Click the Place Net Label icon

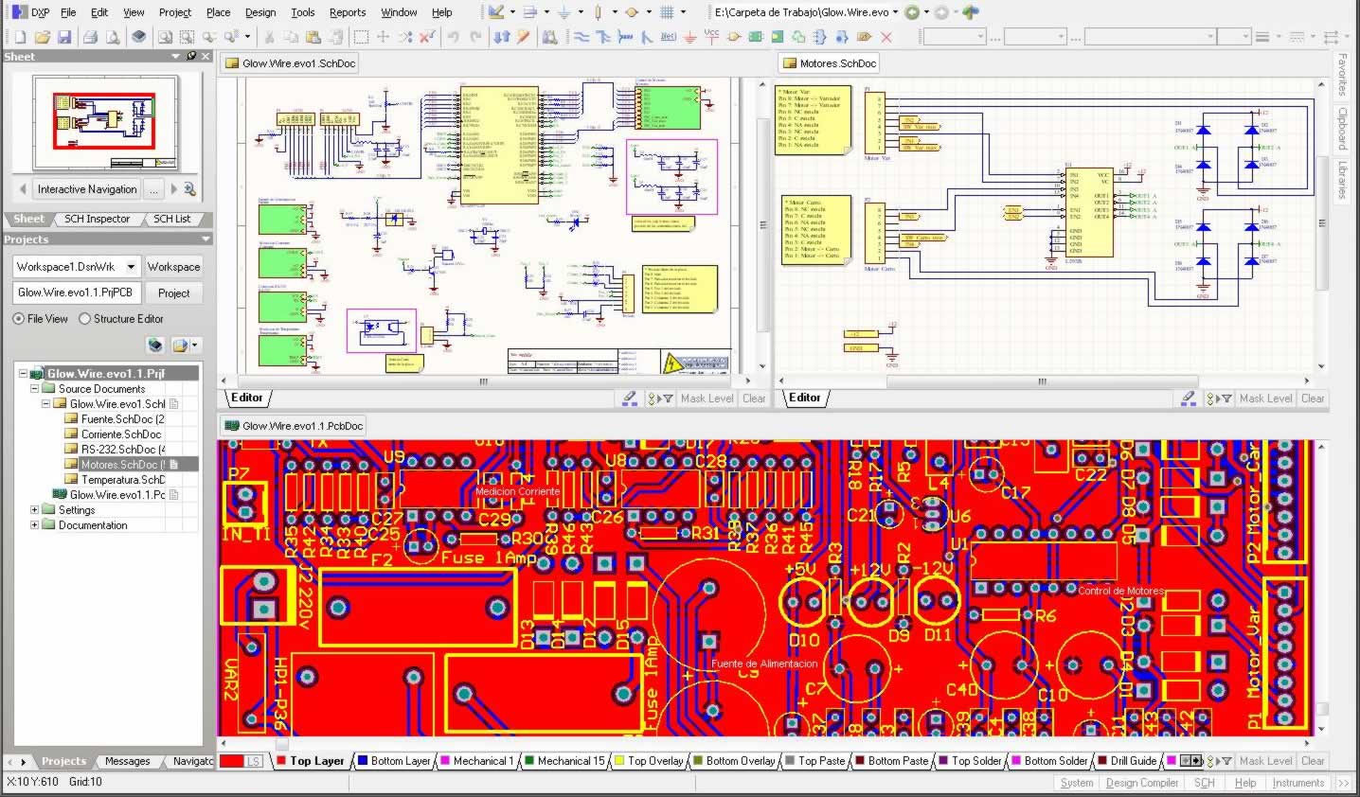(668, 37)
